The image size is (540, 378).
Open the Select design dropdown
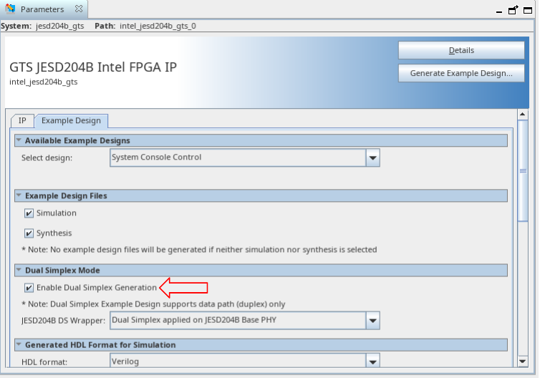(x=245, y=157)
